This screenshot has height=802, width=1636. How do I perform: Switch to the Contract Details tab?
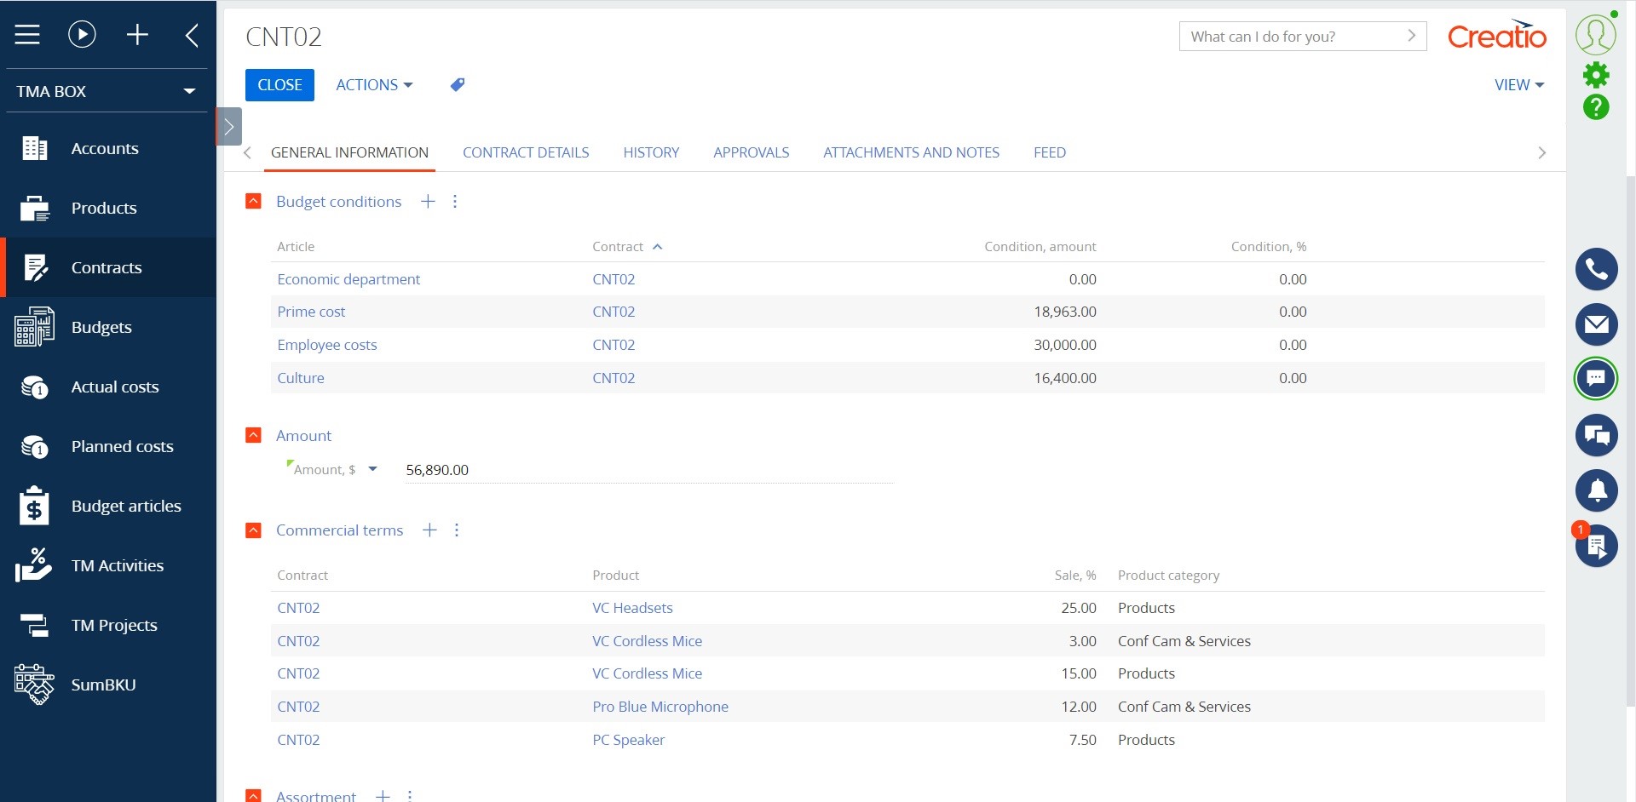point(526,152)
